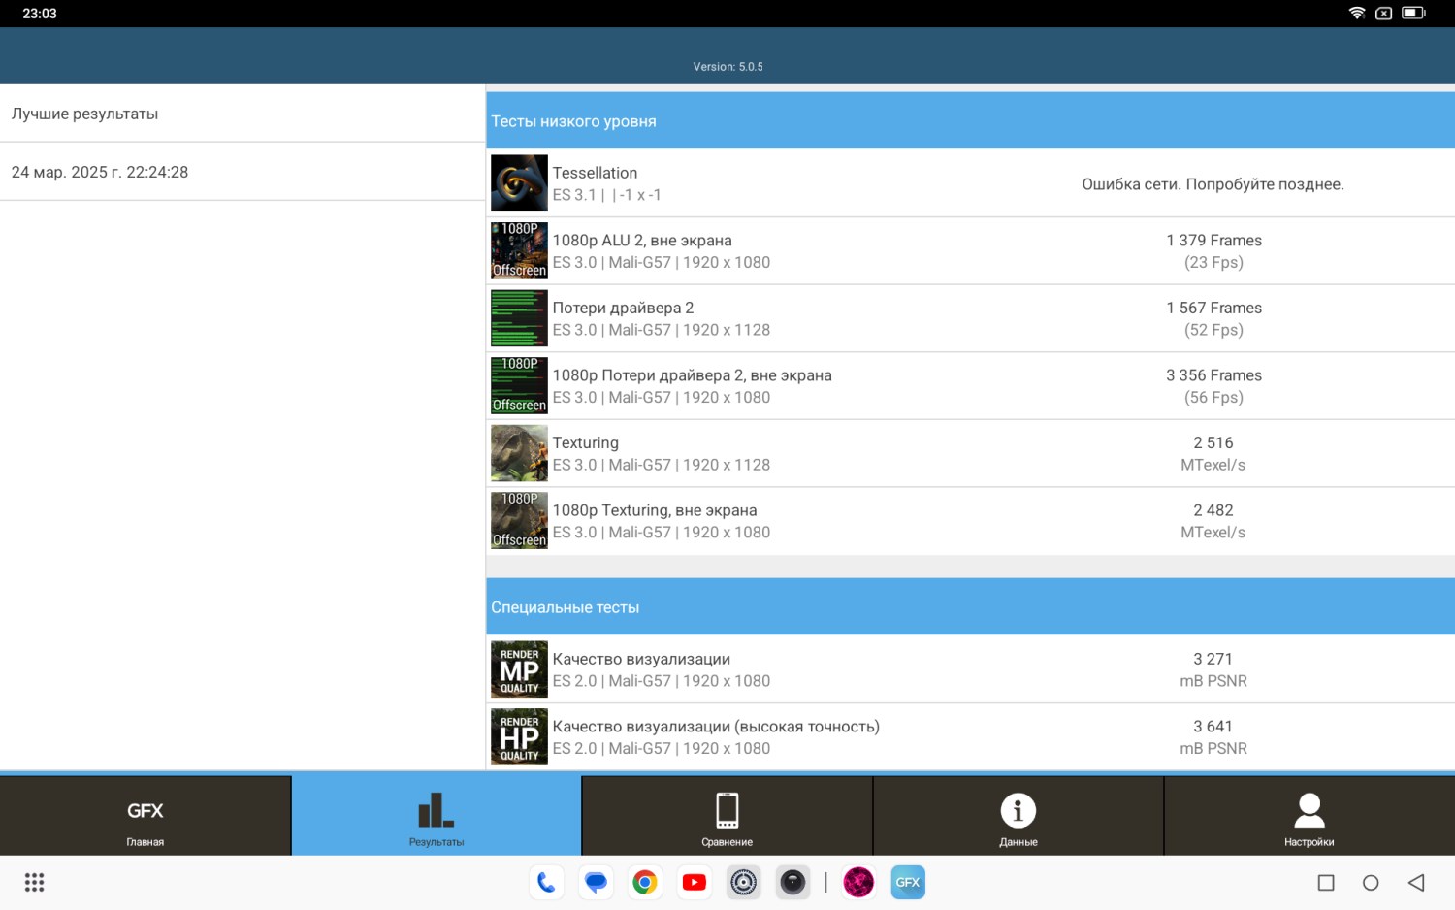Launch the Phone app from the taskbar

tap(546, 883)
